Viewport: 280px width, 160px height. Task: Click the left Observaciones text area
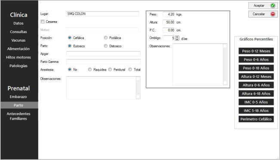(101, 88)
